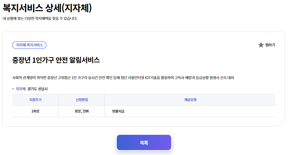Click the 찜하기 text label
Screen dimensions: 289x155
pyautogui.click(x=270, y=45)
